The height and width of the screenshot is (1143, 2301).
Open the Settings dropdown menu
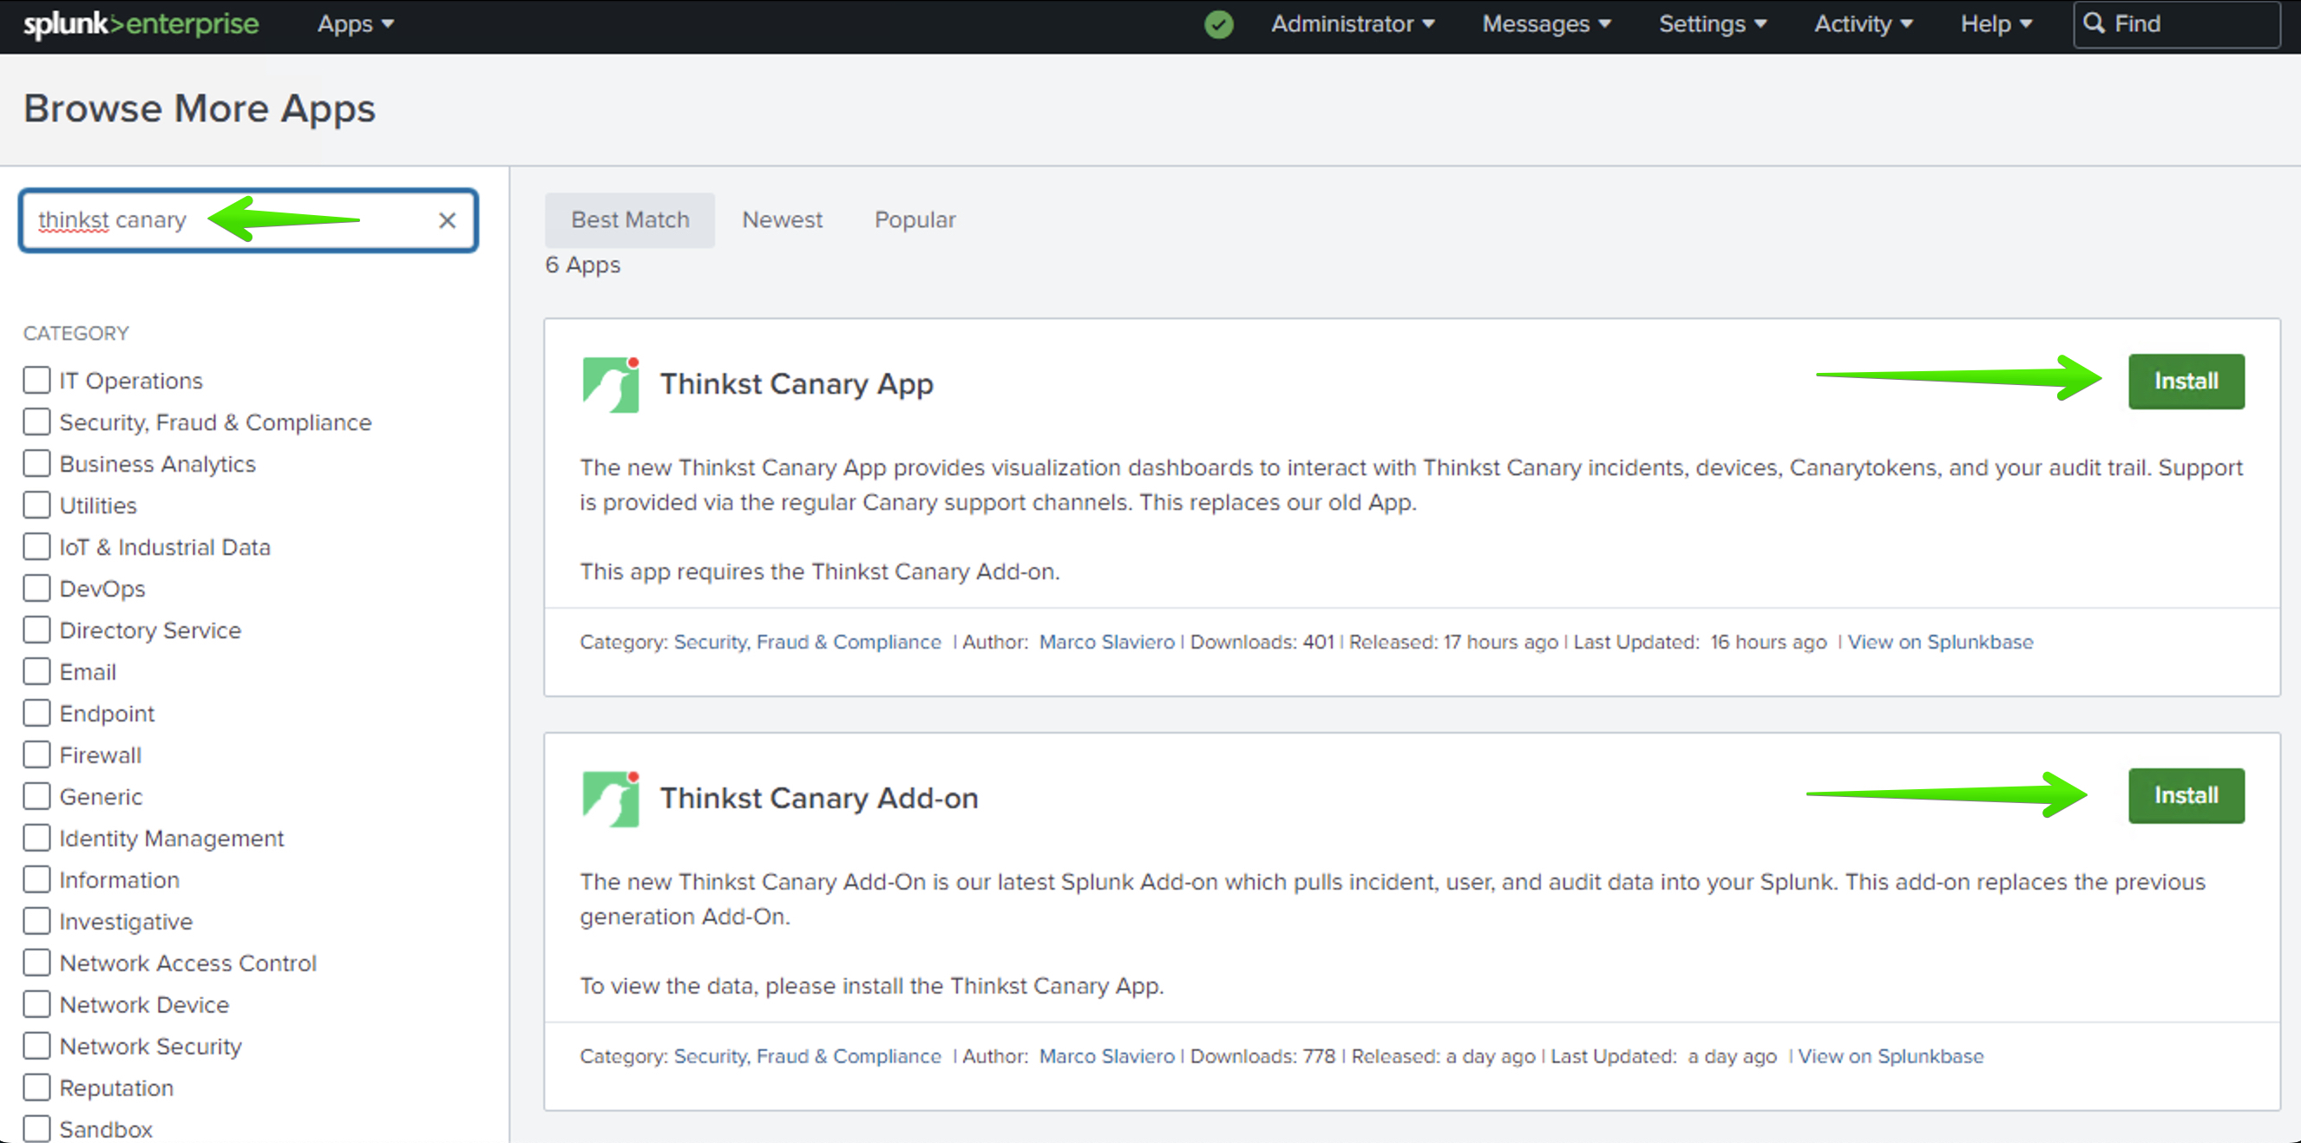coord(1713,24)
